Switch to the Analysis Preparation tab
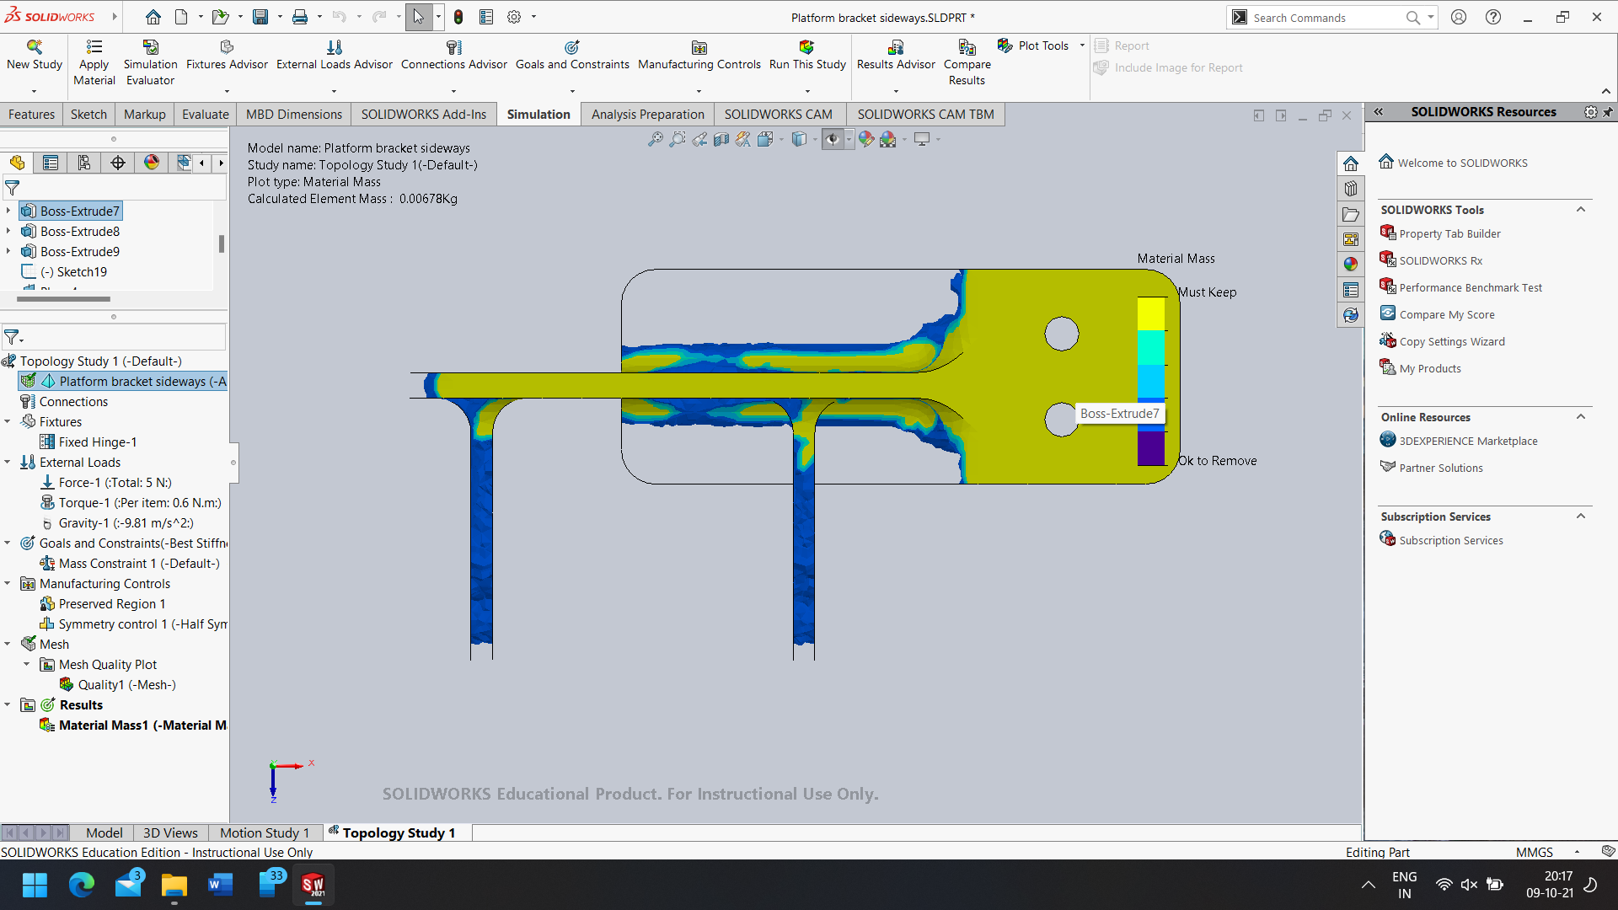The height and width of the screenshot is (910, 1618). (x=647, y=114)
